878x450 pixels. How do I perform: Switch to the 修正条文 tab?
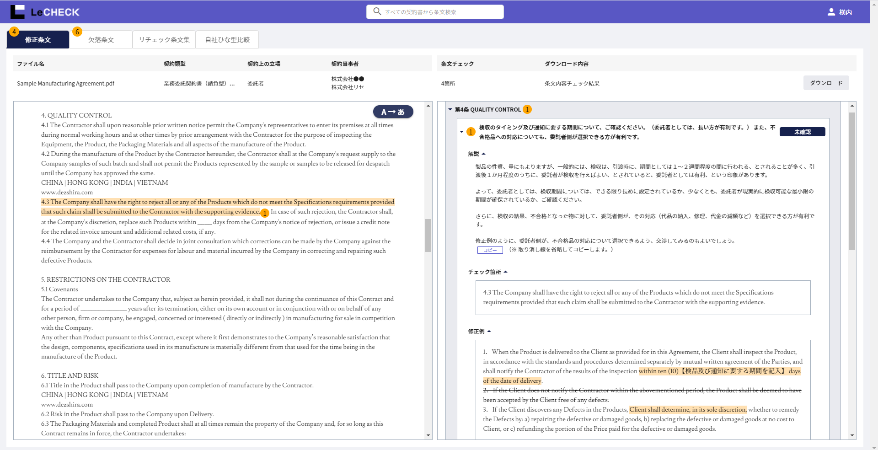pos(38,40)
